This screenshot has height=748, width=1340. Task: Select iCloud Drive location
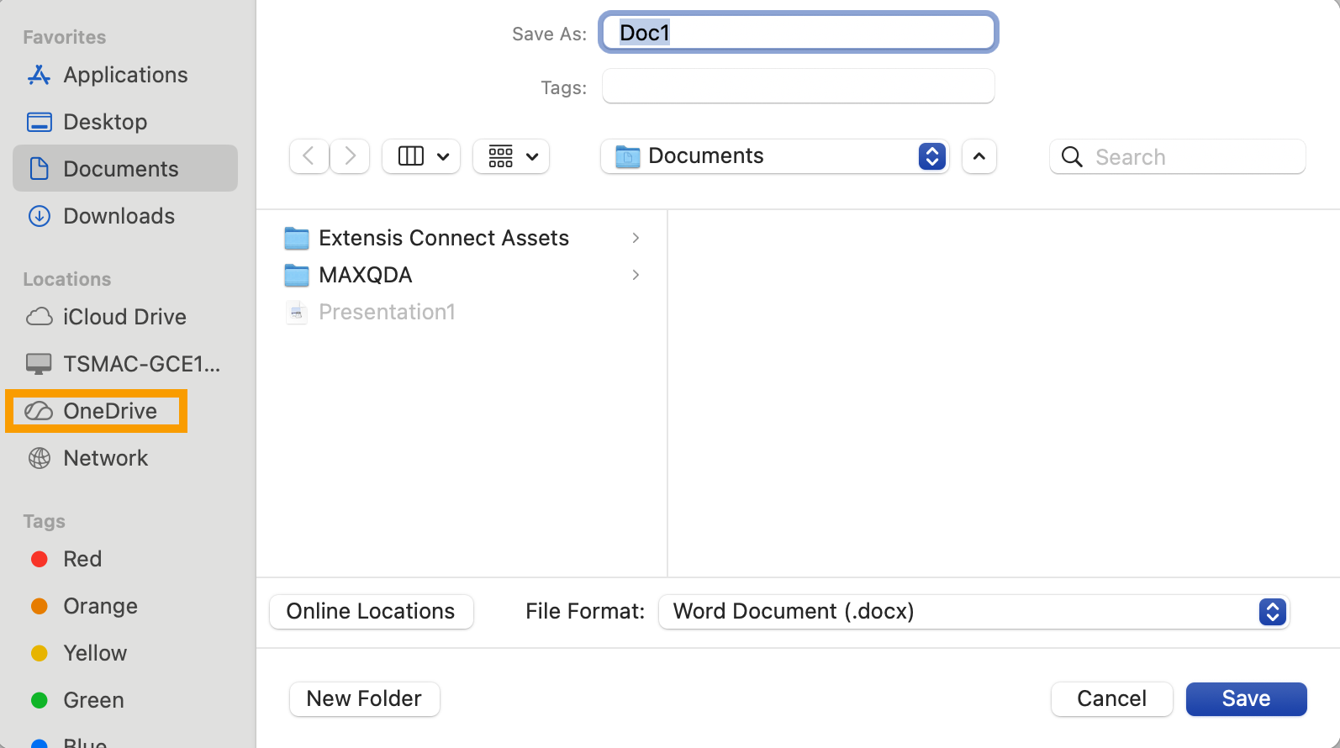point(124,317)
